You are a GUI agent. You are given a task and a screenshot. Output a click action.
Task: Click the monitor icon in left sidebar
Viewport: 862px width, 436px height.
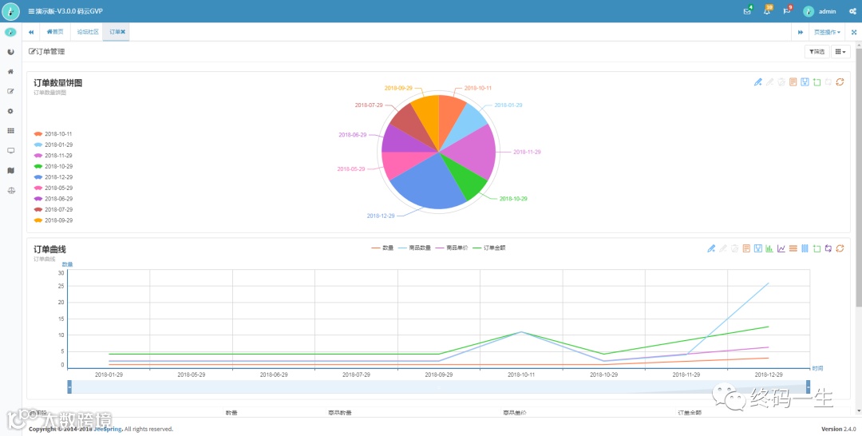10,151
